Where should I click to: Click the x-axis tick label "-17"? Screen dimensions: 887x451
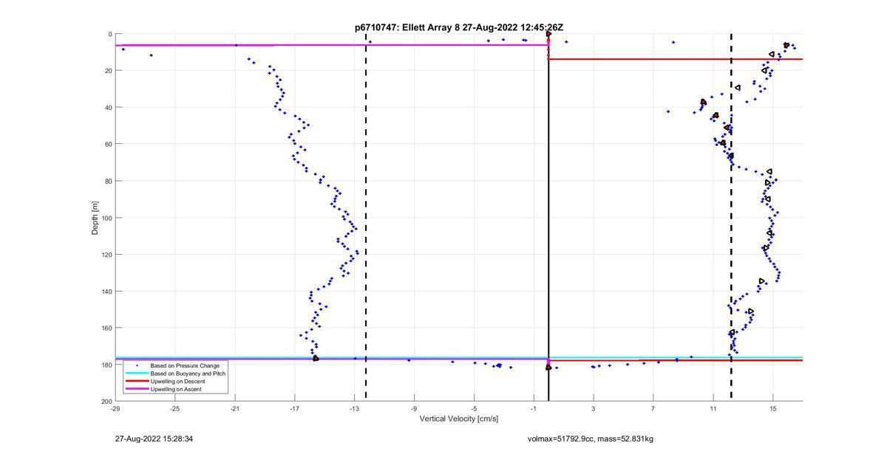[x=294, y=408]
